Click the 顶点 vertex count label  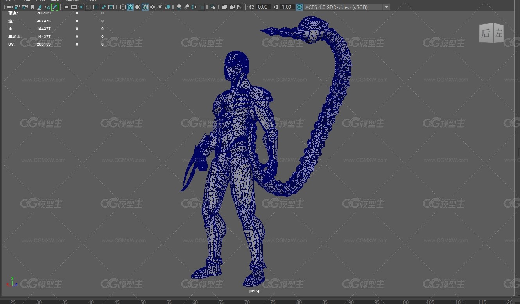click(x=13, y=13)
